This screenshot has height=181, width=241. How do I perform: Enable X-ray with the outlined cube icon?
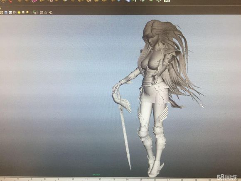click(42, 12)
